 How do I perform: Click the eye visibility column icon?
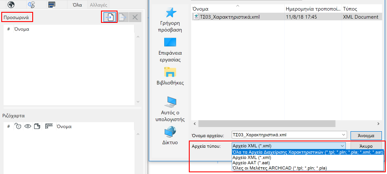(x=28, y=127)
